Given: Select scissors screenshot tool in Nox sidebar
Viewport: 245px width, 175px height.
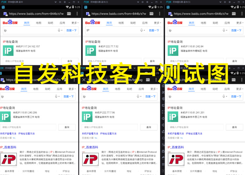Looking at the screenshot, I should coord(163,92).
